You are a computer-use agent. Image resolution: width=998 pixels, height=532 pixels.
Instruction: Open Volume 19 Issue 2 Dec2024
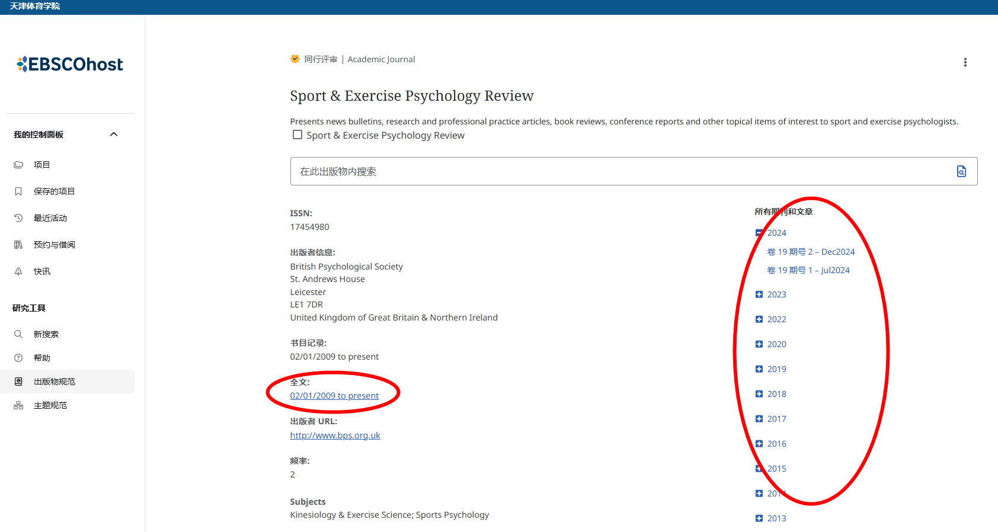tap(811, 252)
